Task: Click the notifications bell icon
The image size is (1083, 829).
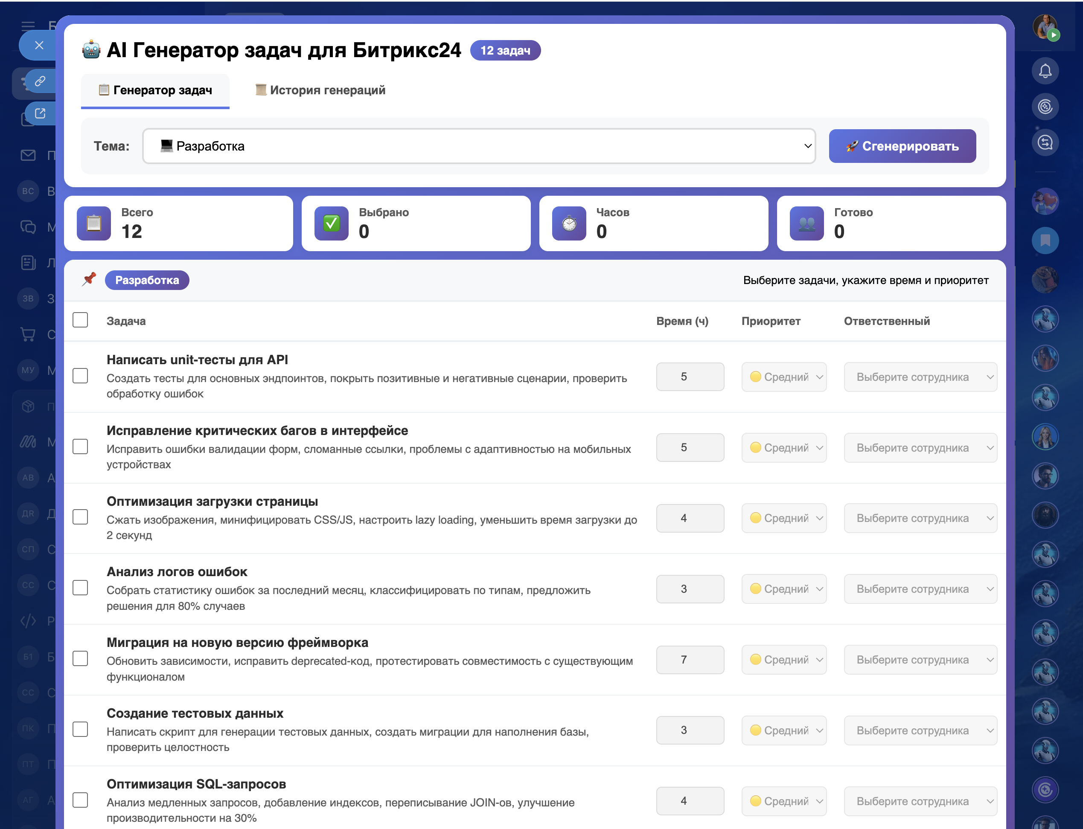Action: point(1045,71)
